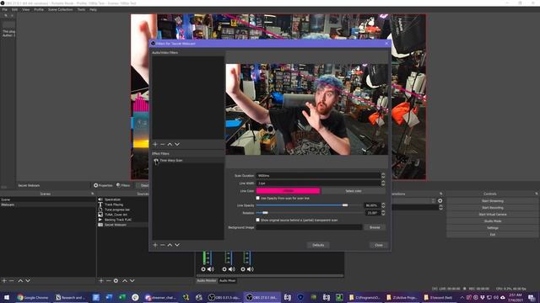The height and width of the screenshot is (303, 540).
Task: Open the View menu
Action: [26, 9]
